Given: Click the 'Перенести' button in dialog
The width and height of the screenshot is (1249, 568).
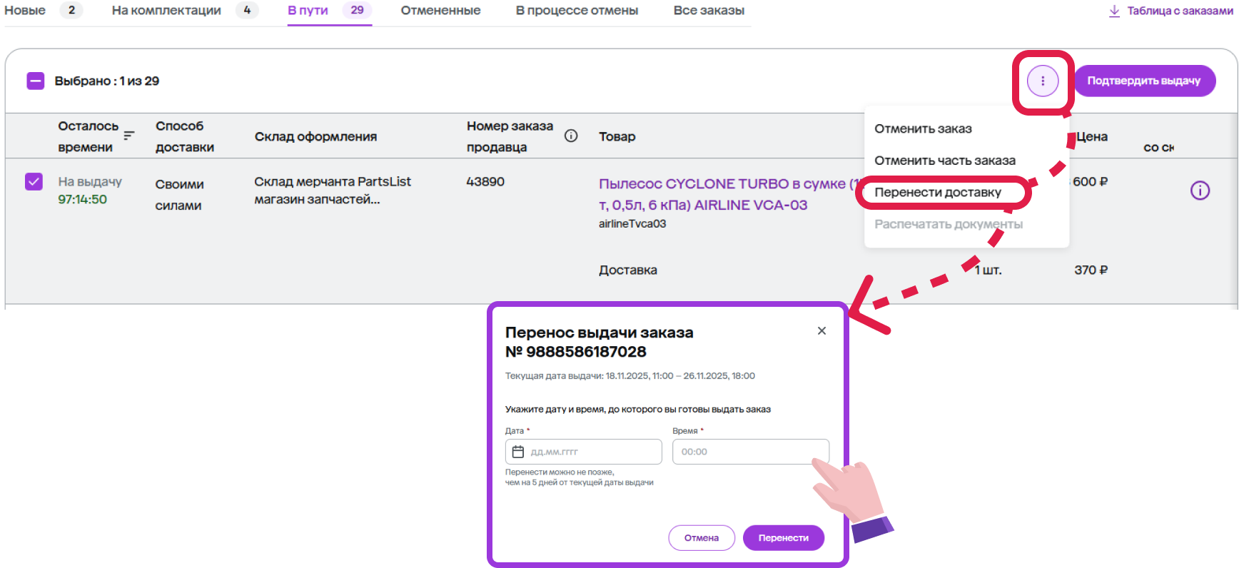Looking at the screenshot, I should (x=783, y=538).
